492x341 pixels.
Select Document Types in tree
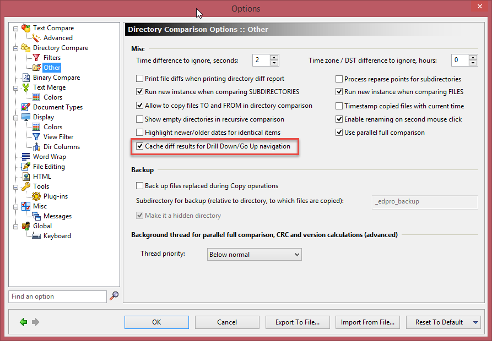coord(58,107)
